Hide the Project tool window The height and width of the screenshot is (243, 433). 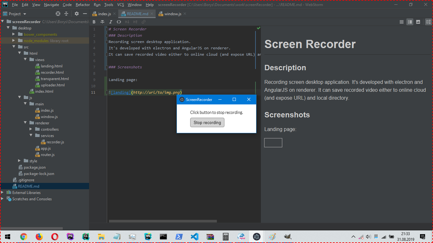tap(85, 14)
